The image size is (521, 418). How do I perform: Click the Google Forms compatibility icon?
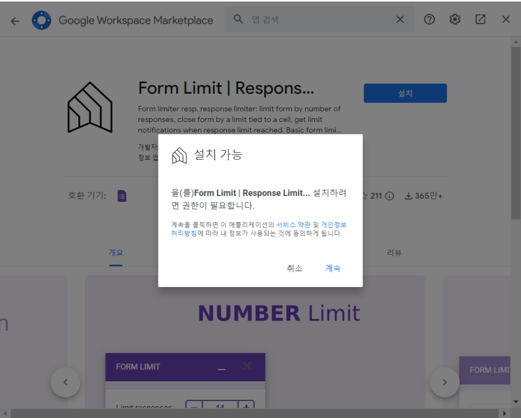[122, 196]
